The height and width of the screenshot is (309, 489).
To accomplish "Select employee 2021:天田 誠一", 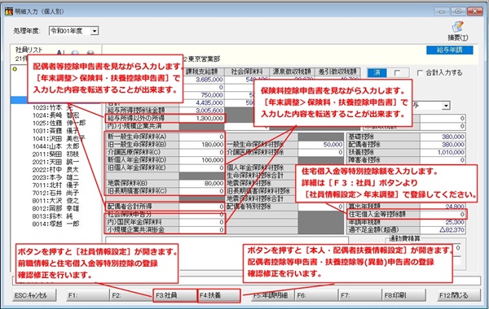I will click(x=55, y=162).
